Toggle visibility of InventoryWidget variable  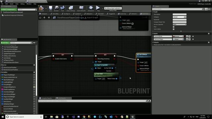[x=34, y=92]
